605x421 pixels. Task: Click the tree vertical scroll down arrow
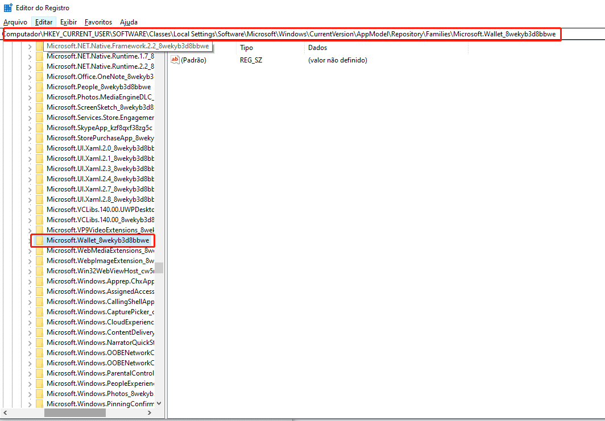pos(159,403)
